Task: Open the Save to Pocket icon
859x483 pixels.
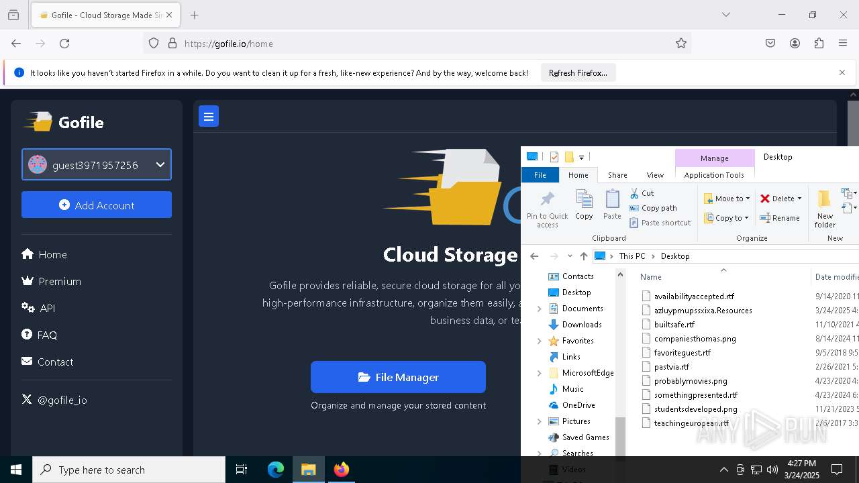Action: tap(770, 44)
